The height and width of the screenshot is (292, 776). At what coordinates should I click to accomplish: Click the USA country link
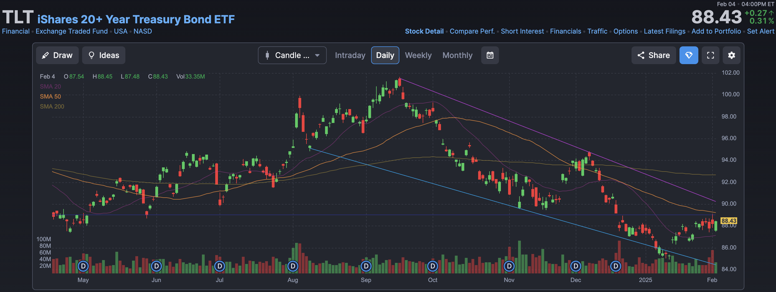pyautogui.click(x=120, y=31)
